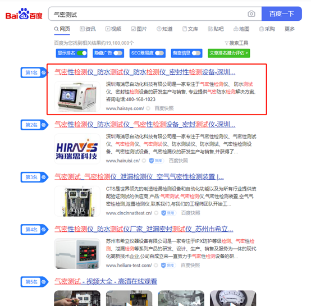The width and height of the screenshot is (311, 306).
Task: Click refresh icon on 第5名 rank badge
Action: [x=43, y=282]
